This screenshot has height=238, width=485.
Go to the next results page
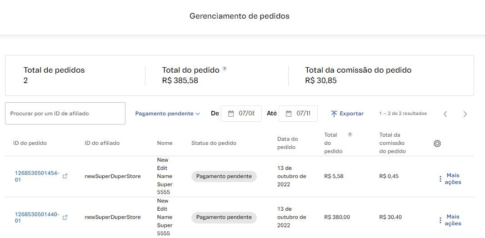tap(465, 114)
